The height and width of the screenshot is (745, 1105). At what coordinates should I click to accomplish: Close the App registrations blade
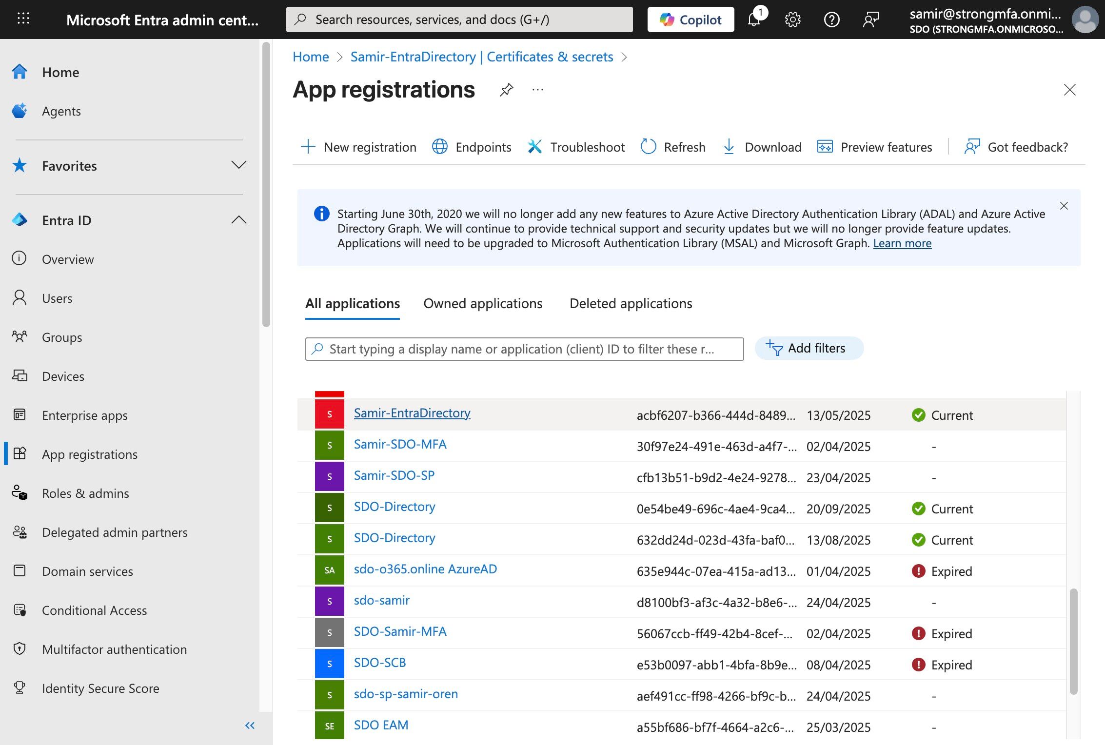(x=1069, y=90)
